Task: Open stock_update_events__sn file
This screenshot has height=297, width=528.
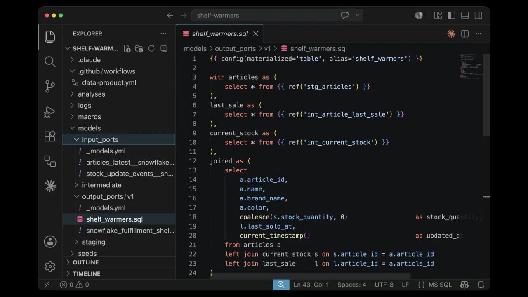Action: click(119, 174)
